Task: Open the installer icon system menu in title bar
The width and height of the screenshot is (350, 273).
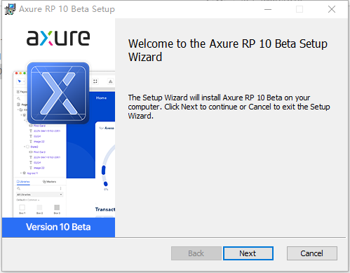Action: (10, 9)
